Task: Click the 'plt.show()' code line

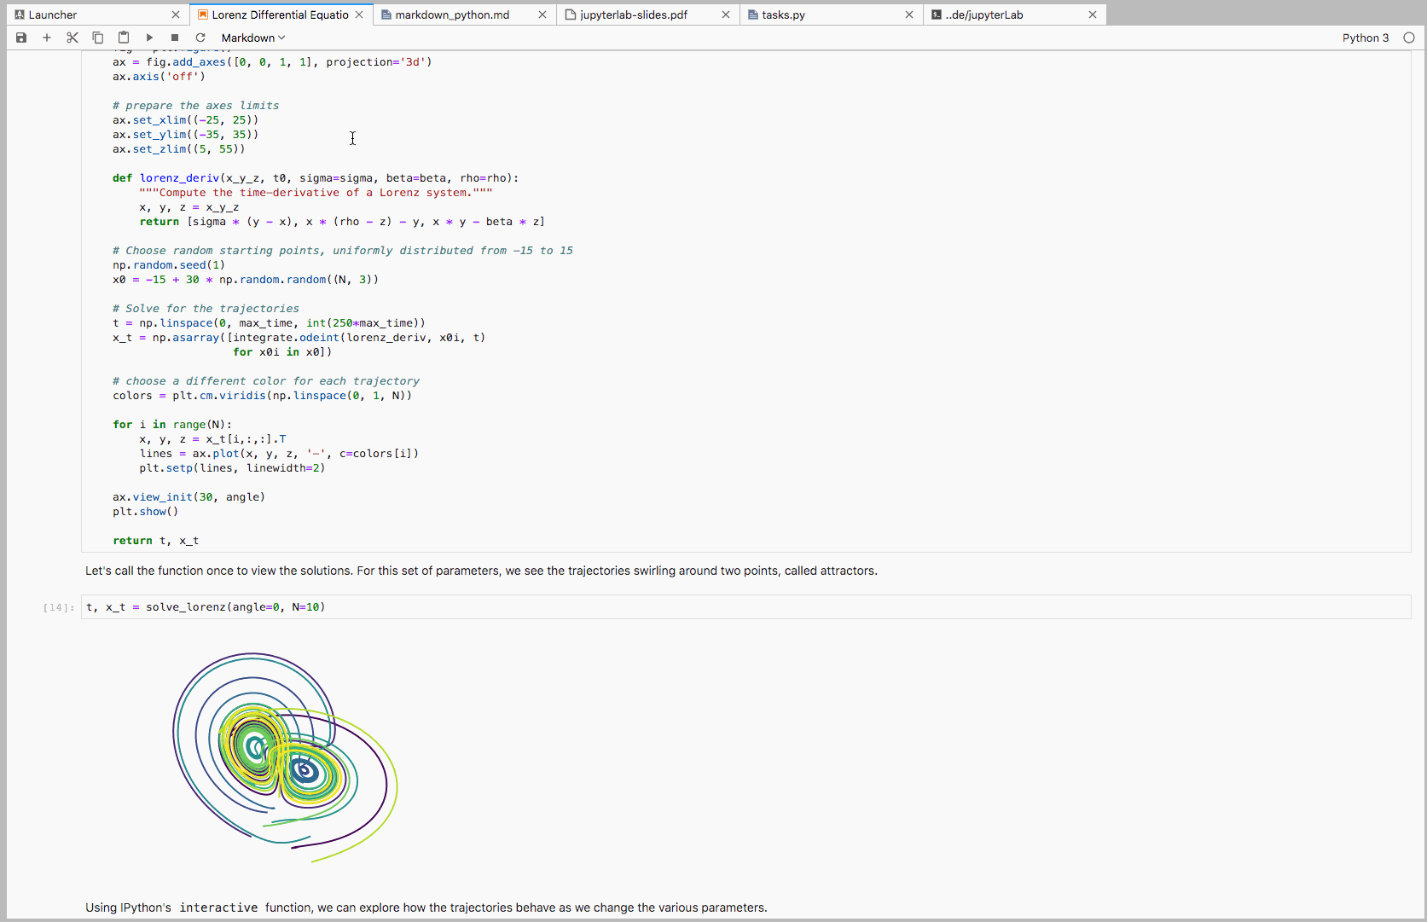Action: tap(146, 512)
